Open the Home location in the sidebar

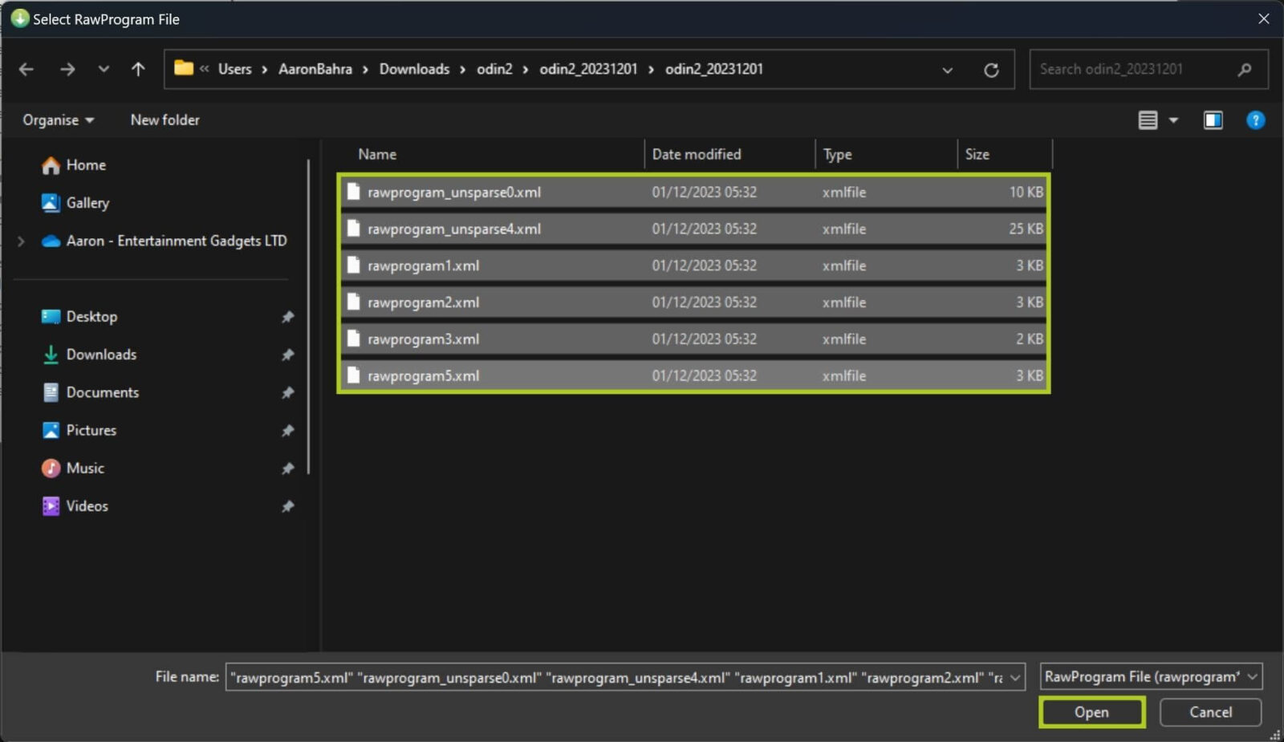tap(86, 164)
